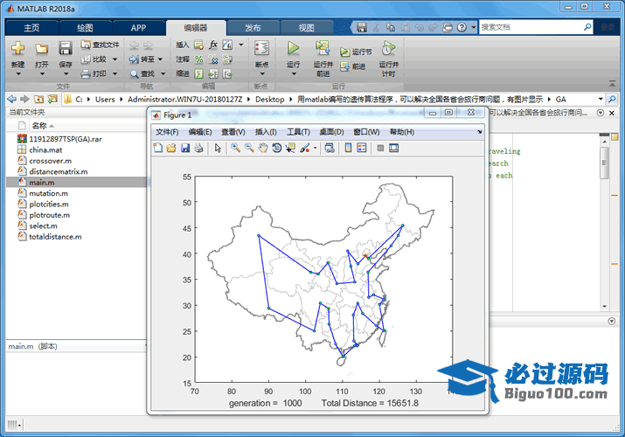Click the Go To (转至) button
Screen dimensions: 625x437
pyautogui.click(x=142, y=59)
